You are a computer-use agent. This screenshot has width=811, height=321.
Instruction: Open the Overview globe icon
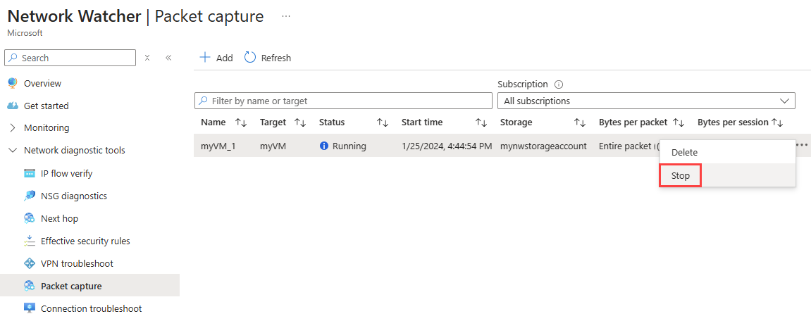(x=13, y=83)
